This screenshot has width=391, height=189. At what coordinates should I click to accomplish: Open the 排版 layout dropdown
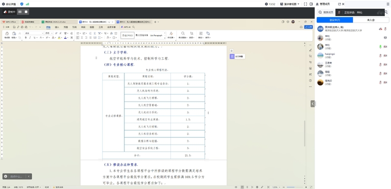(201, 35)
